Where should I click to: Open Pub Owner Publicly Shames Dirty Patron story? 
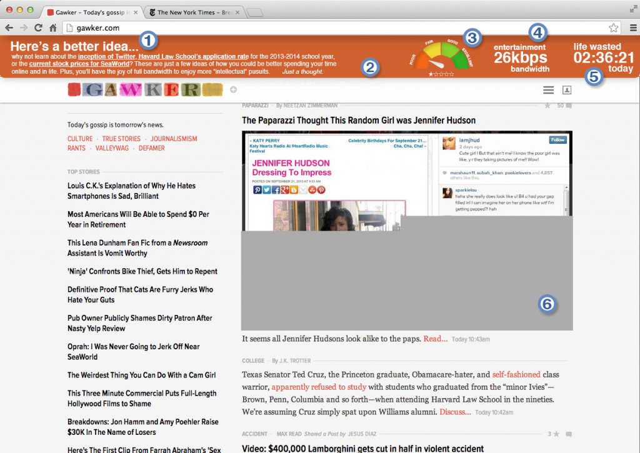(x=140, y=323)
